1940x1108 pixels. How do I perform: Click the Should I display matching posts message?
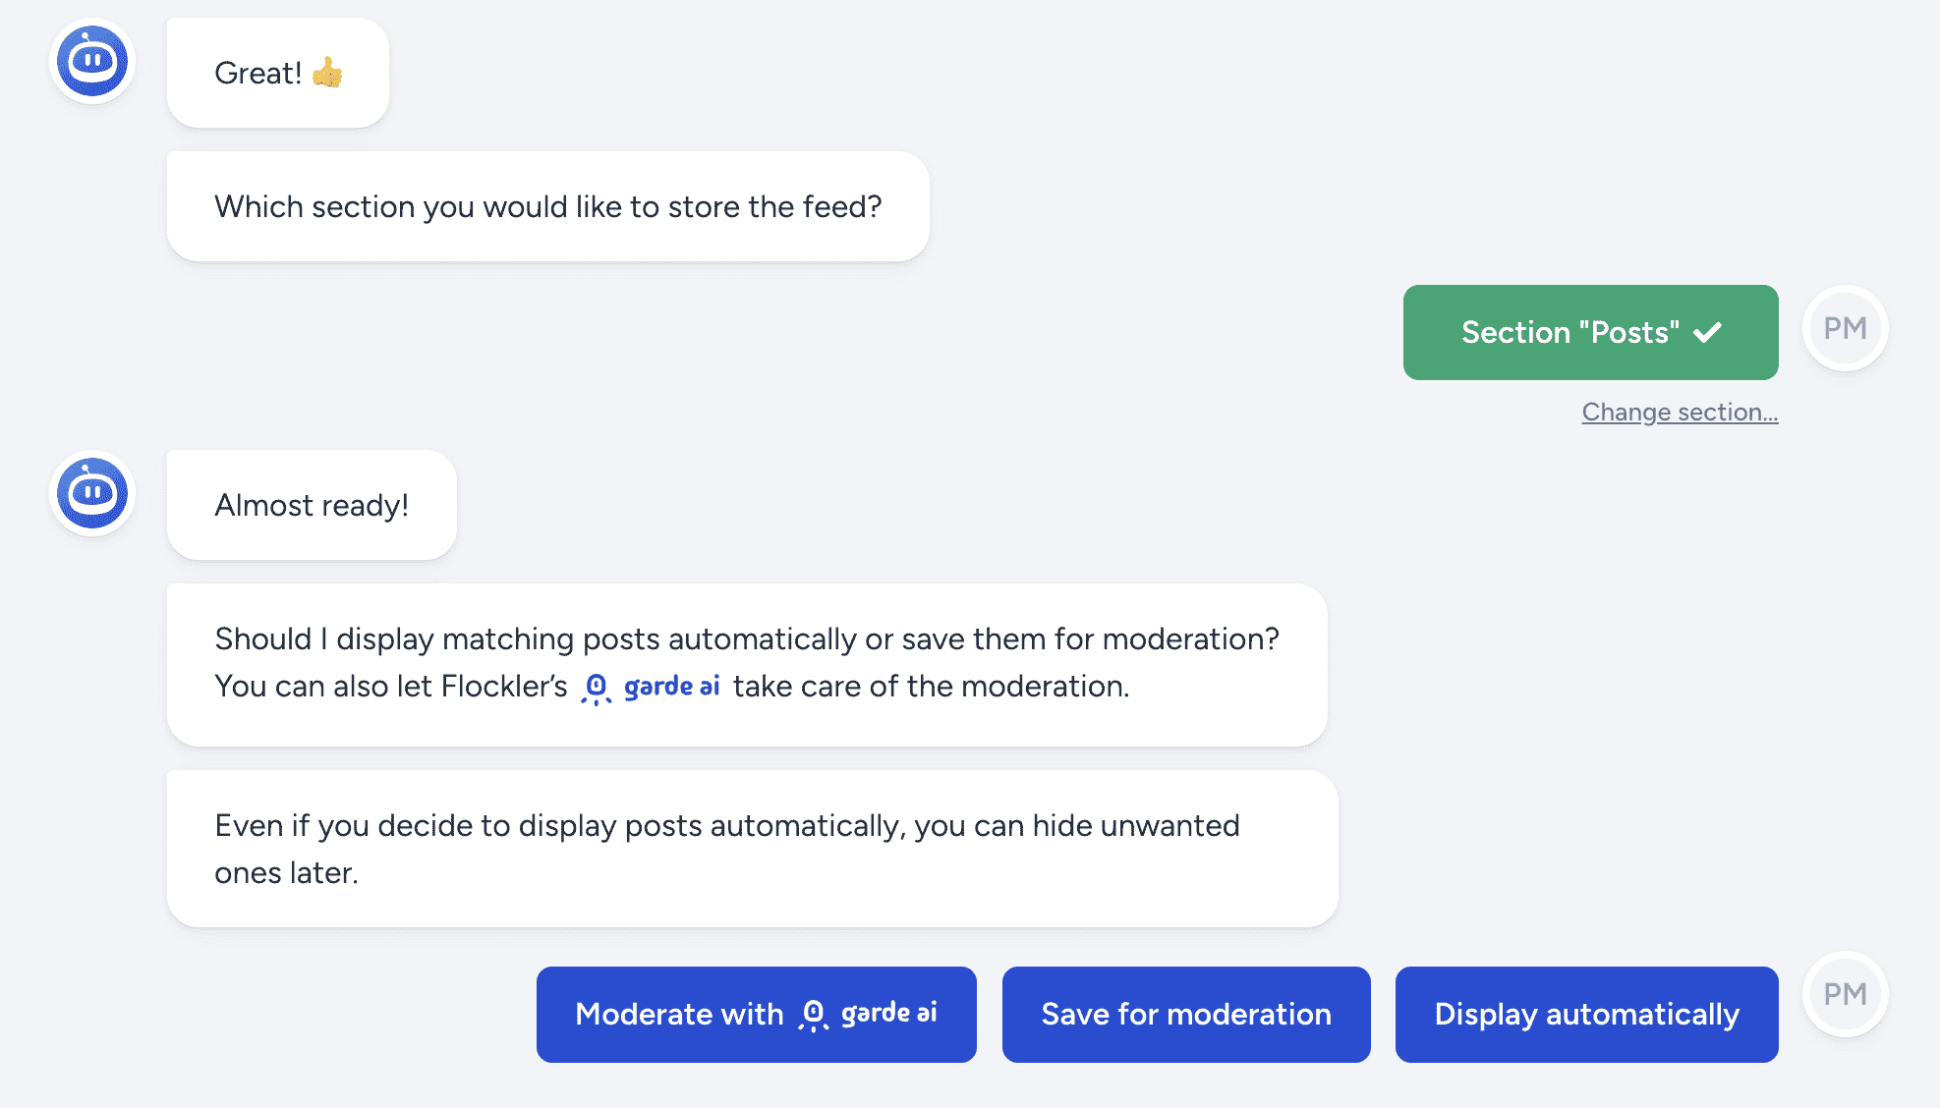[x=747, y=664]
